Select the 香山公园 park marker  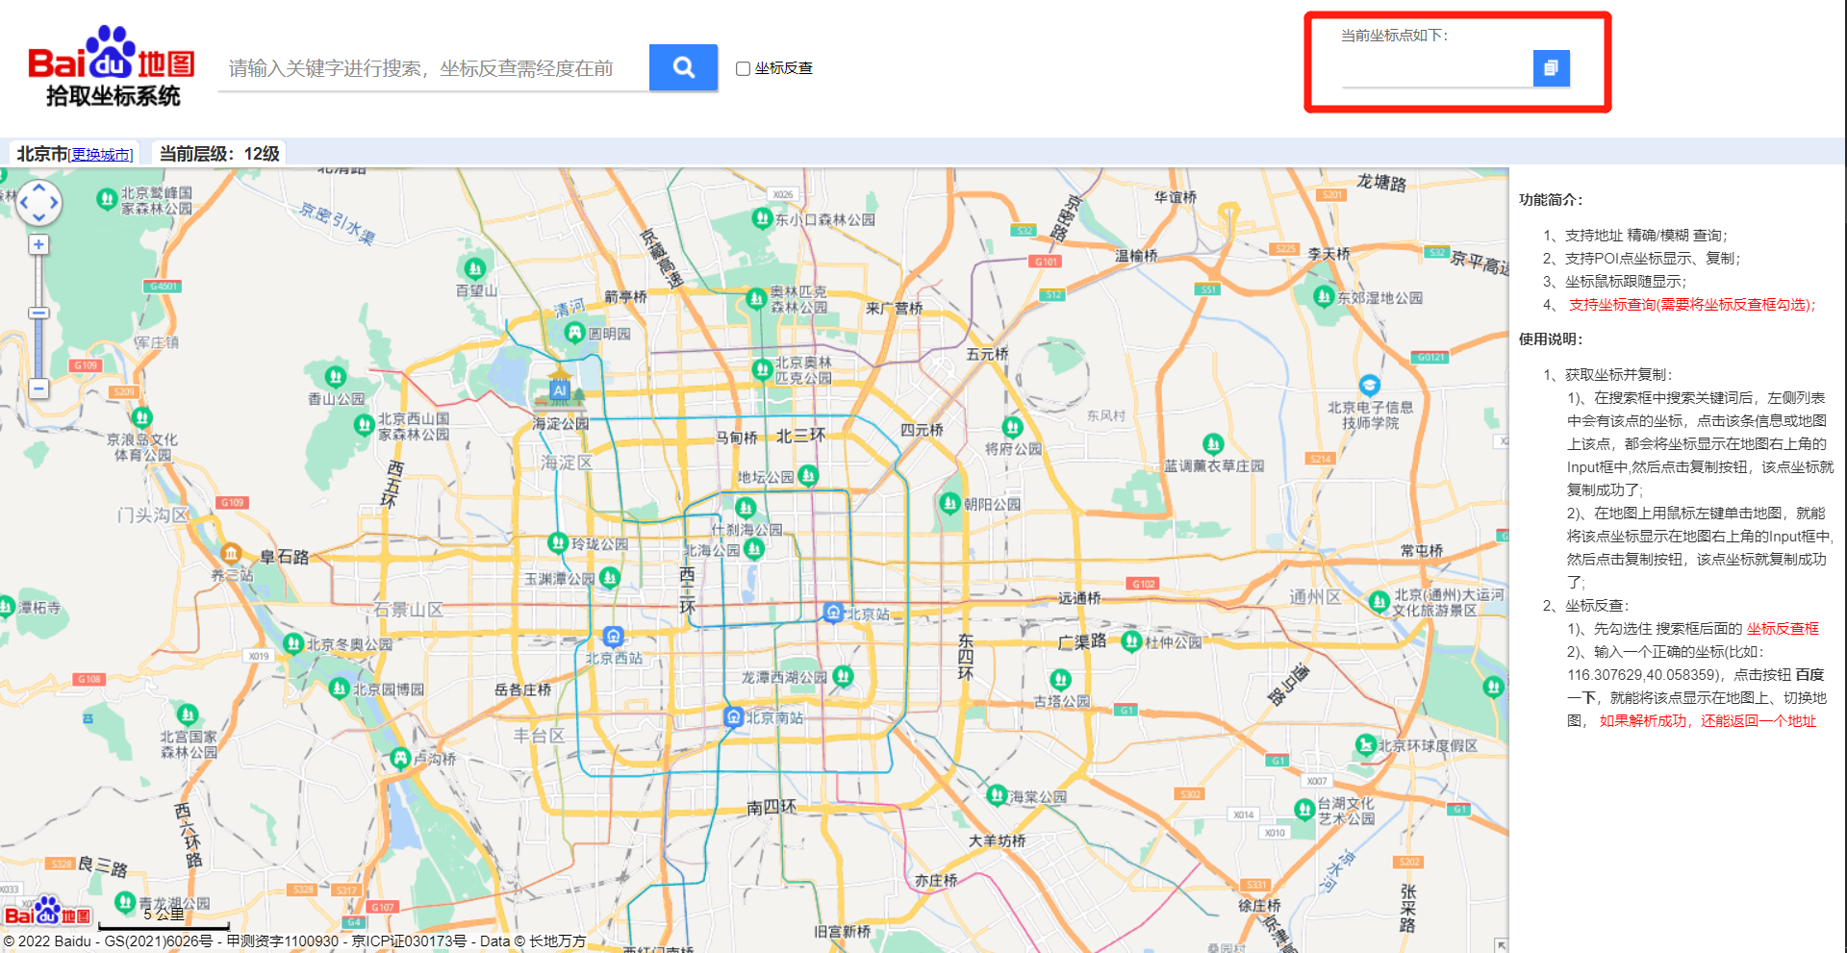coord(335,376)
